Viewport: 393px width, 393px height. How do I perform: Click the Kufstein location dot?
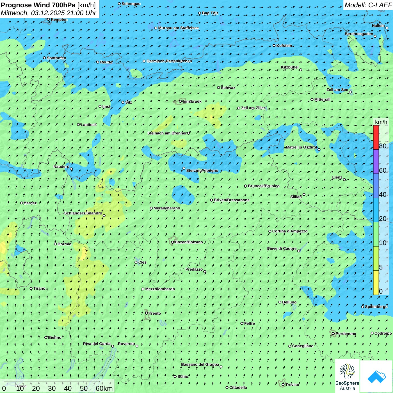274,45
